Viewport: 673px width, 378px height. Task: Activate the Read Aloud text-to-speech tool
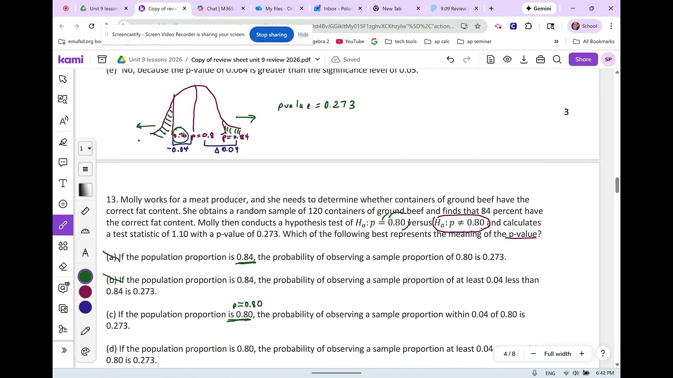click(x=63, y=121)
